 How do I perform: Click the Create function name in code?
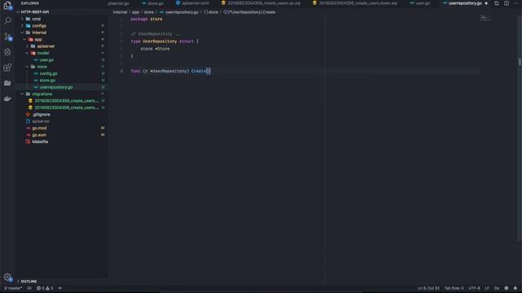(x=198, y=71)
